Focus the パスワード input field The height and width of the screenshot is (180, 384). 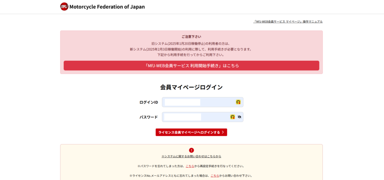point(195,117)
